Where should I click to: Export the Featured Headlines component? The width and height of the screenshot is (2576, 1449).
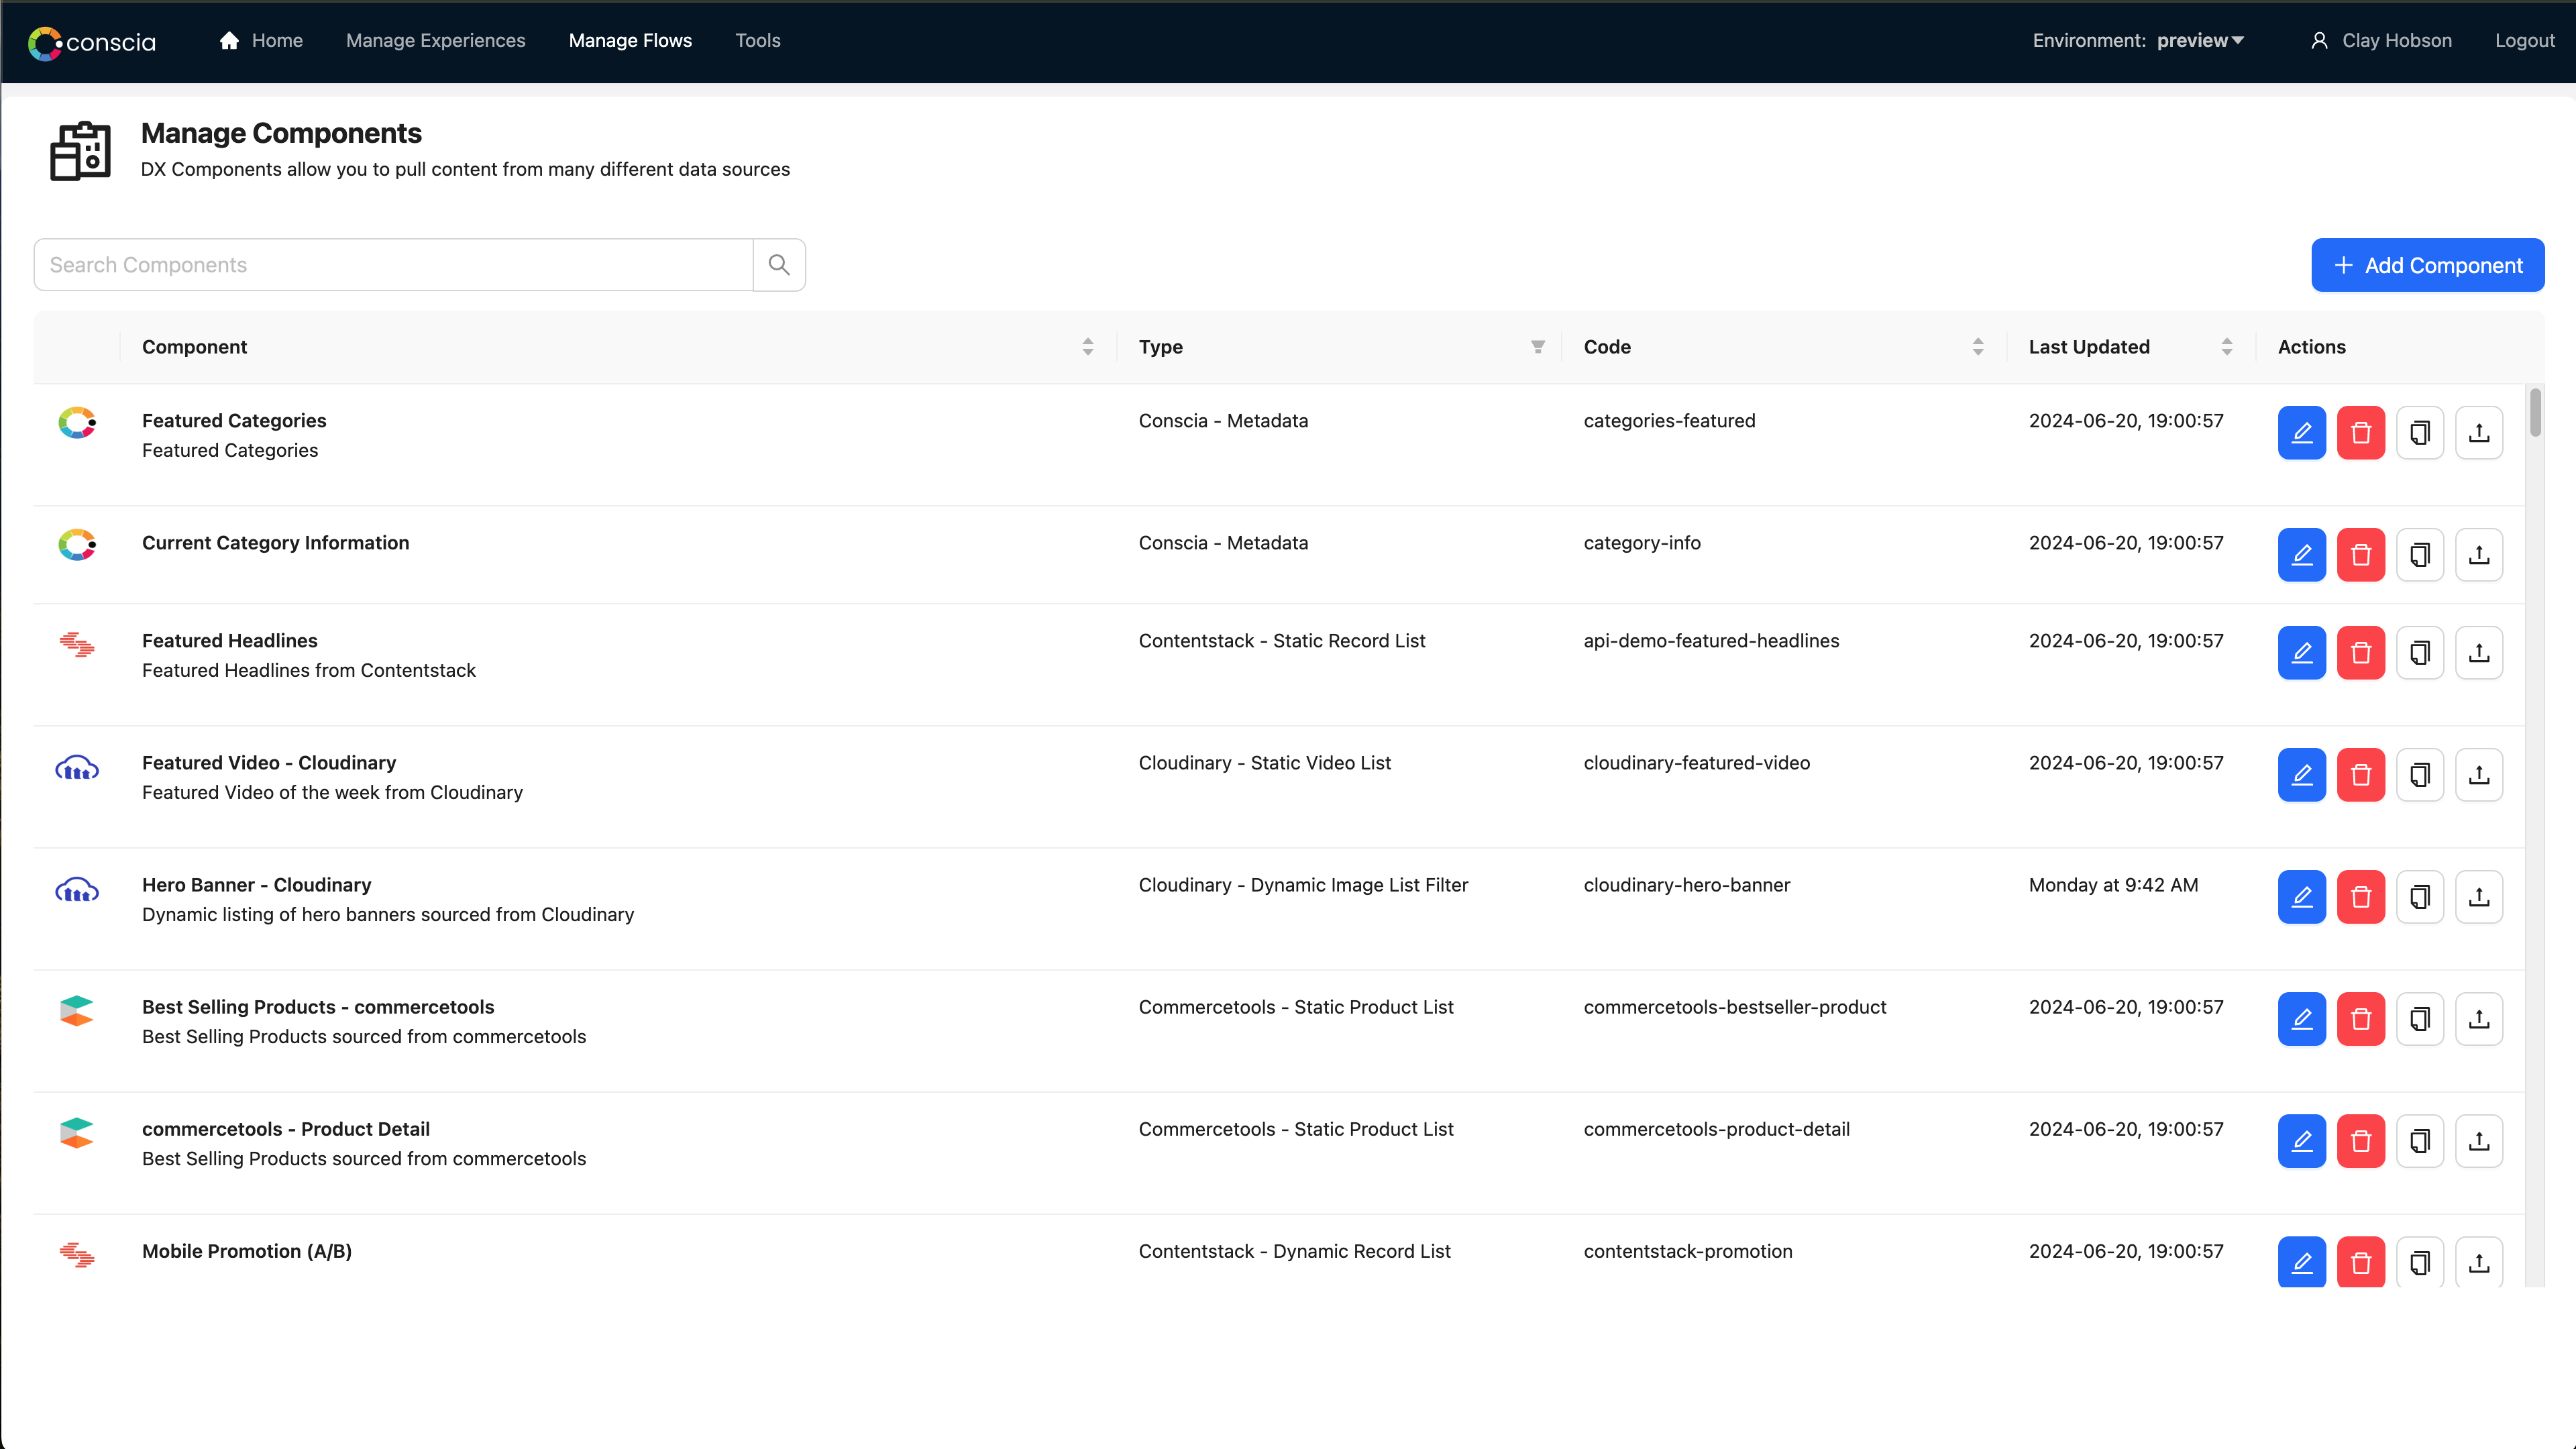click(x=2478, y=653)
